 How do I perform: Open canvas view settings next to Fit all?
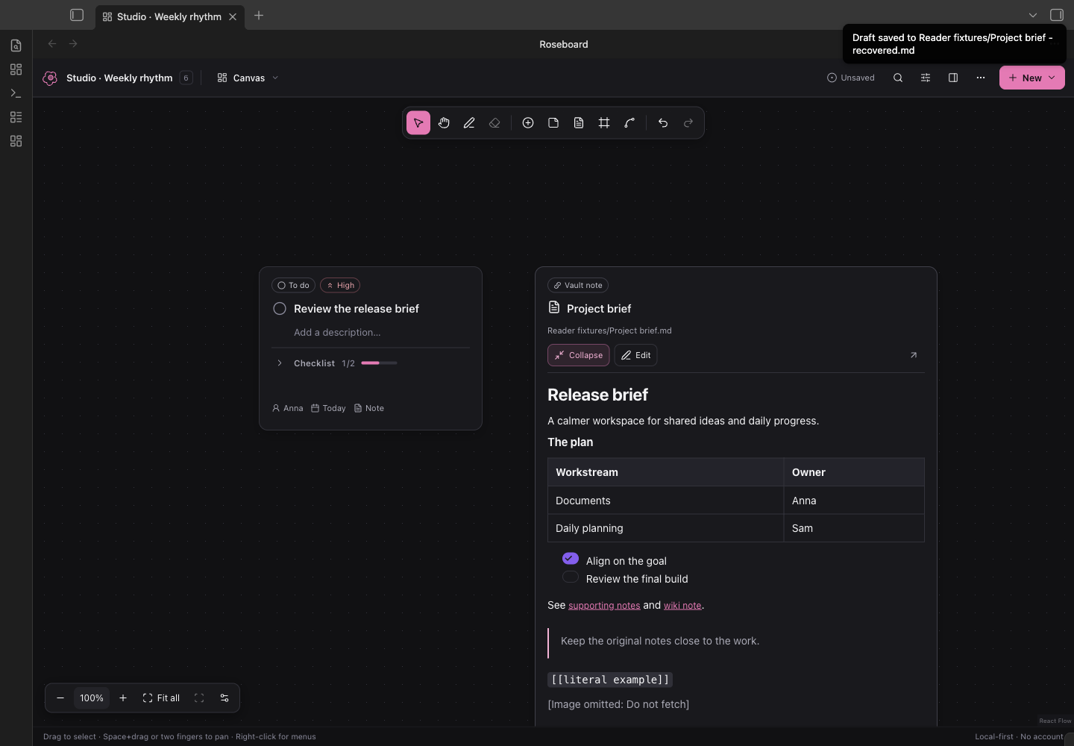(224, 698)
